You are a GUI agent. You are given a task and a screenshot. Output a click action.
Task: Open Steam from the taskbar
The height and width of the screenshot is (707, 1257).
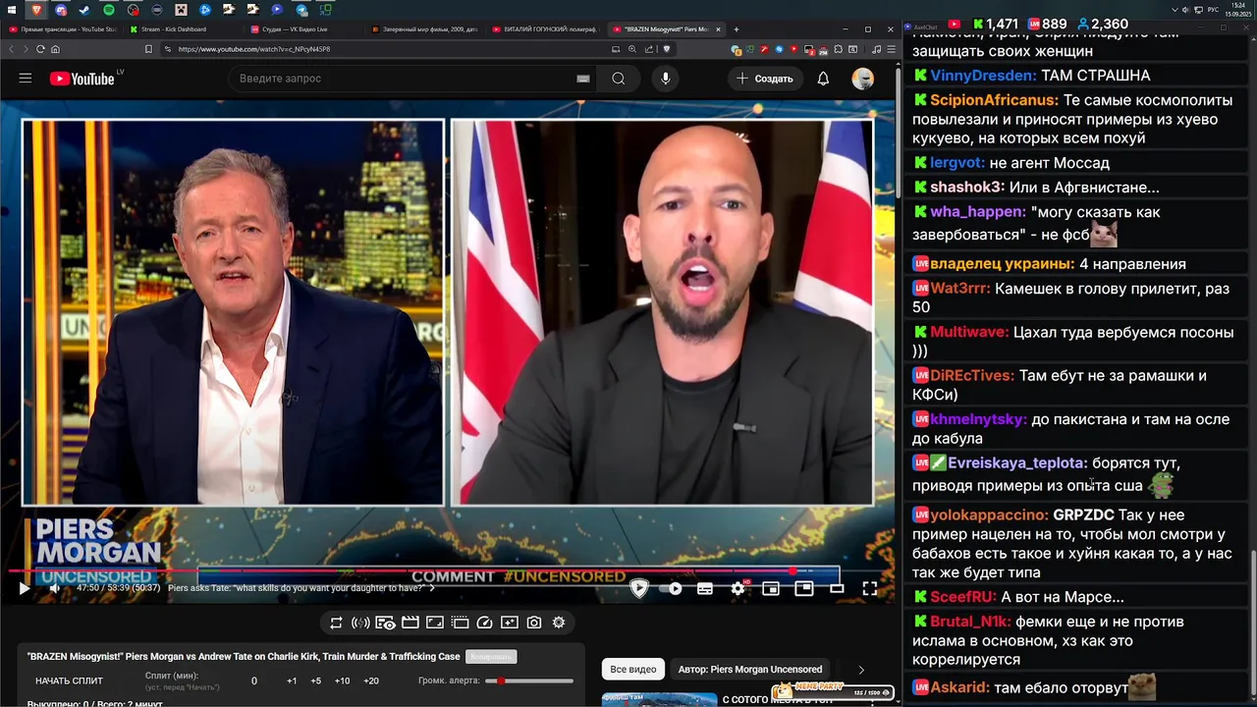84,10
